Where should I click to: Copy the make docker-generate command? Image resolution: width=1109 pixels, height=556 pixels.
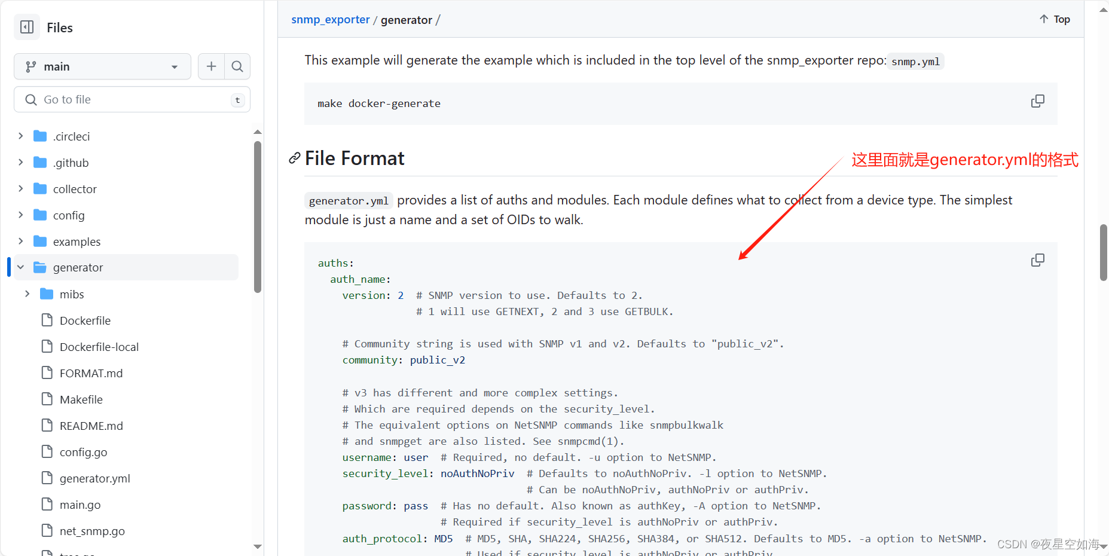click(1037, 101)
